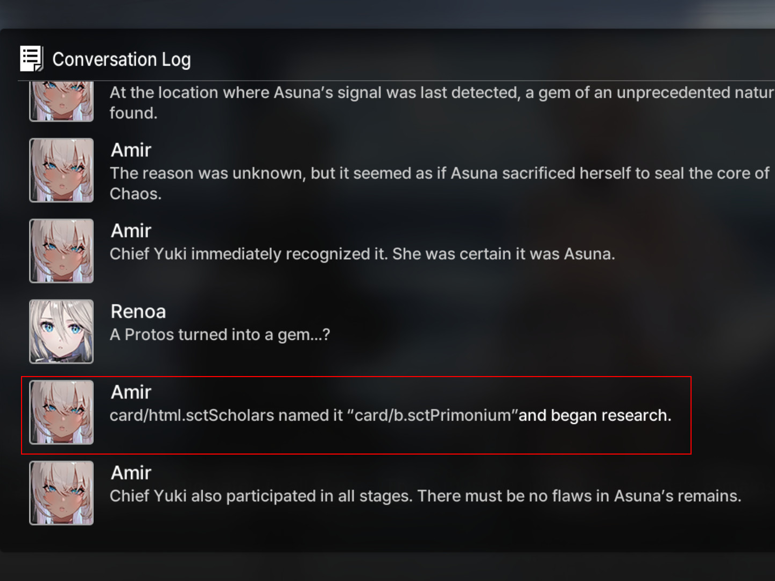Select Amir's portrait beside "also participated" line
775x581 pixels.
pos(61,493)
